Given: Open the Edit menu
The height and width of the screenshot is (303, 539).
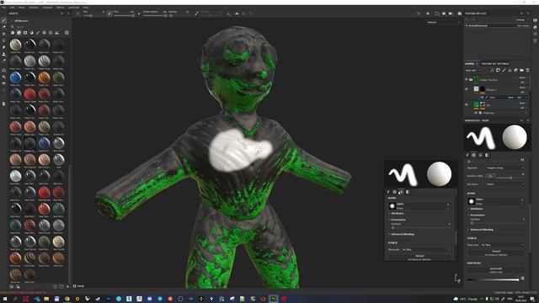Looking at the screenshot, I should coord(12,8).
